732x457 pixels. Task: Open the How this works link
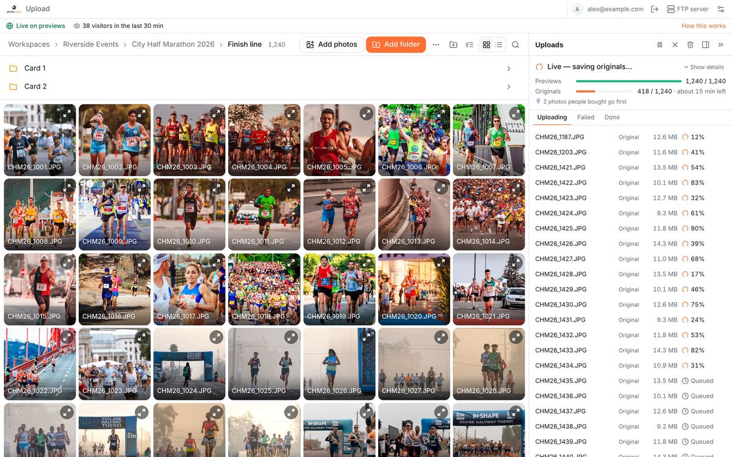coord(703,26)
